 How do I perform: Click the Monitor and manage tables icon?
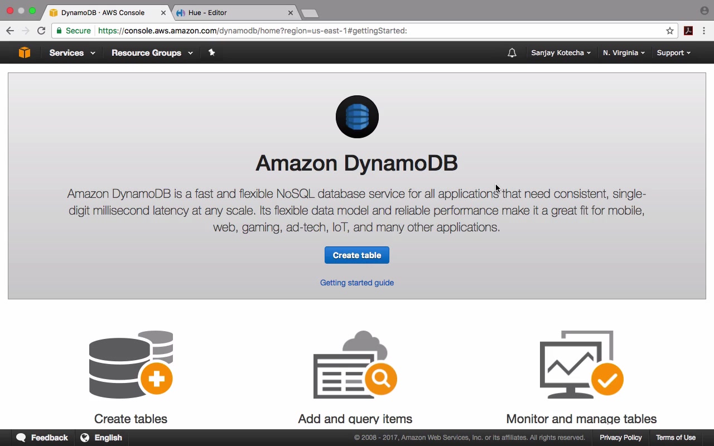pyautogui.click(x=581, y=365)
